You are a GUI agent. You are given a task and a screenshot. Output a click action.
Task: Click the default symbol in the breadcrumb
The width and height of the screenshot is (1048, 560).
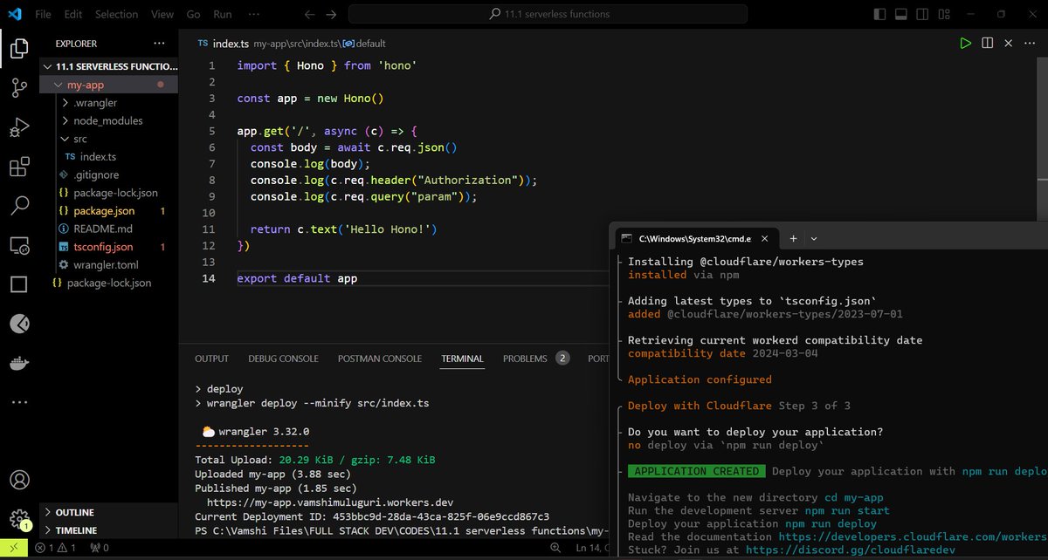pos(364,44)
